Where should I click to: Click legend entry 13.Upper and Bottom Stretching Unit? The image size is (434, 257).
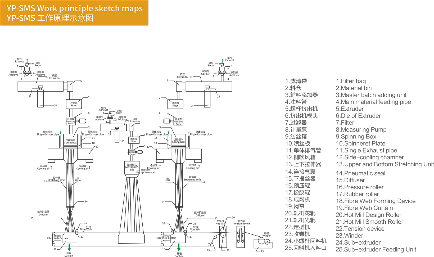click(385, 164)
